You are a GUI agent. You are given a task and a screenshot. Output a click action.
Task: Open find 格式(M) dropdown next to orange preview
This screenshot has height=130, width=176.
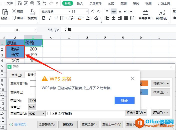(161, 83)
